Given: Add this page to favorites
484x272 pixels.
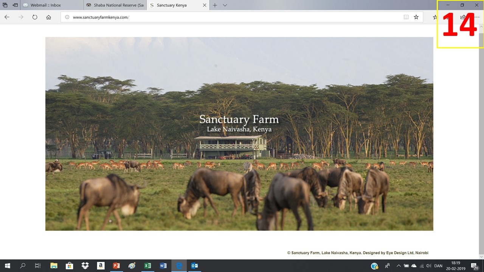Looking at the screenshot, I should click(416, 17).
